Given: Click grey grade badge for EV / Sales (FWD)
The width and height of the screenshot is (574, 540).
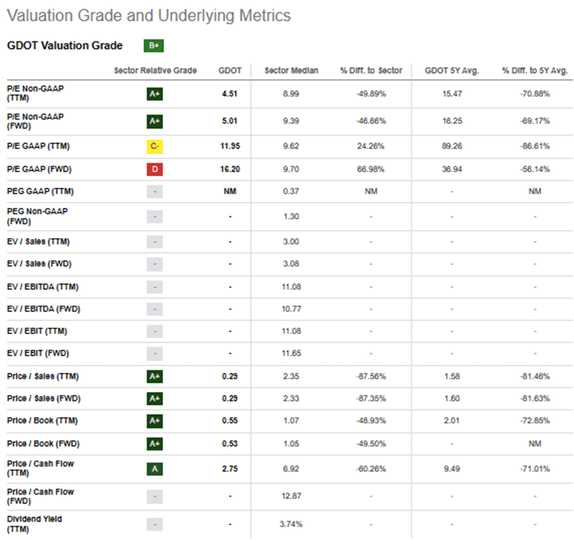Looking at the screenshot, I should 155,264.
